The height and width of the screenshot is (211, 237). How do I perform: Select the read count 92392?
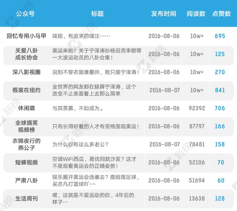197,108
